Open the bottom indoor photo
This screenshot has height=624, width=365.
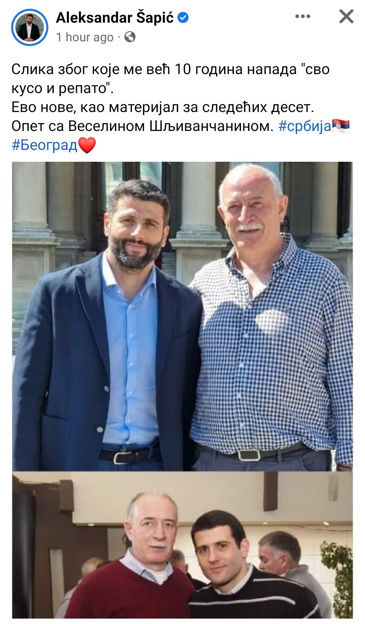coord(182,548)
